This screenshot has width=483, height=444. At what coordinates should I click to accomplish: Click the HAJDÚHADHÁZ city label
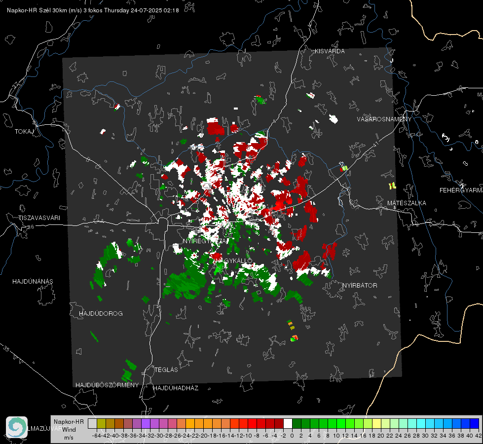pos(176,388)
